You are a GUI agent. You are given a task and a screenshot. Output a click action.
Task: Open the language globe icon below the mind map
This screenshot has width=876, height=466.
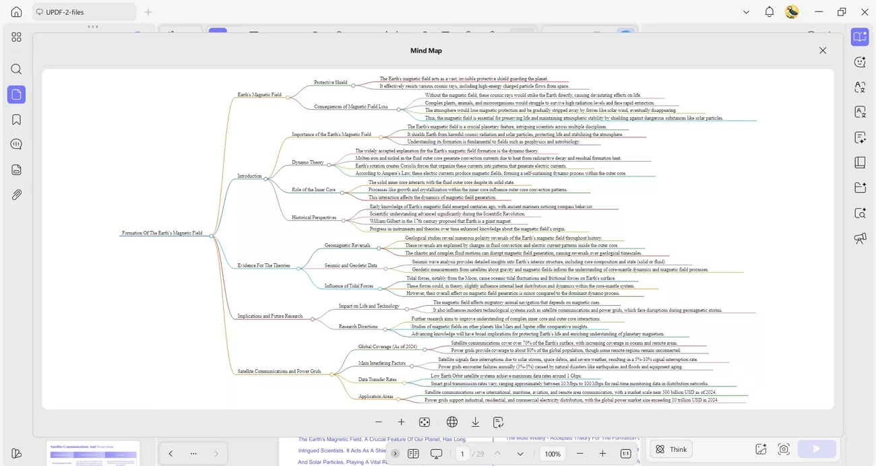[451, 422]
